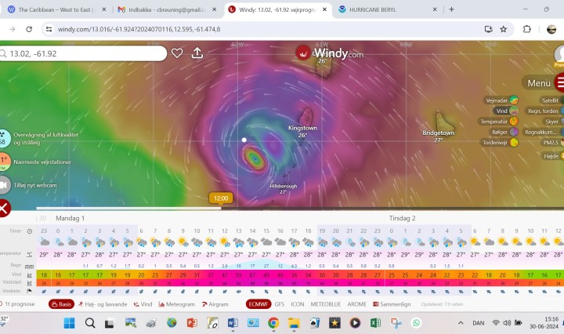Click the Satellit layer button
564x334 pixels.
click(549, 100)
